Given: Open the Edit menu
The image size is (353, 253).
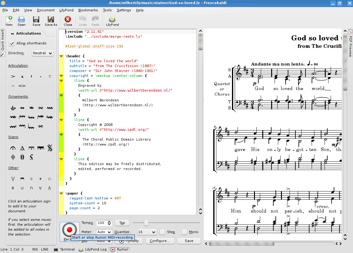Looking at the screenshot, I should (16, 10).
